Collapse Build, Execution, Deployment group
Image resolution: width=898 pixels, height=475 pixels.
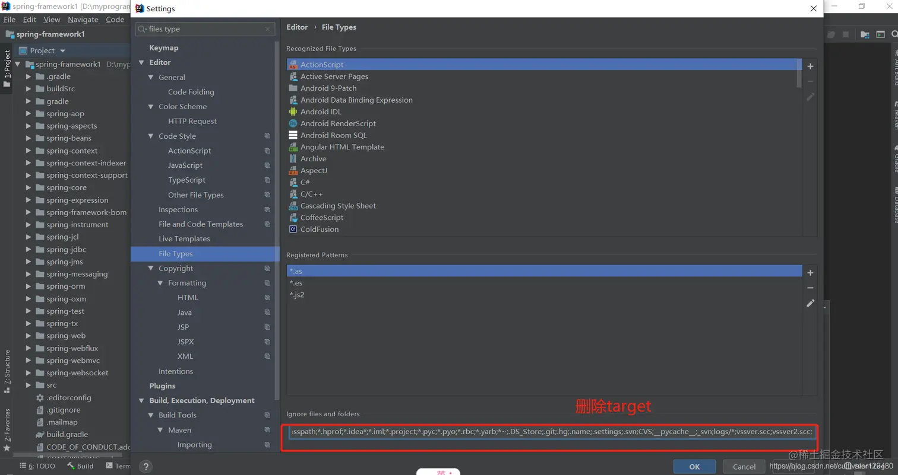pos(141,400)
